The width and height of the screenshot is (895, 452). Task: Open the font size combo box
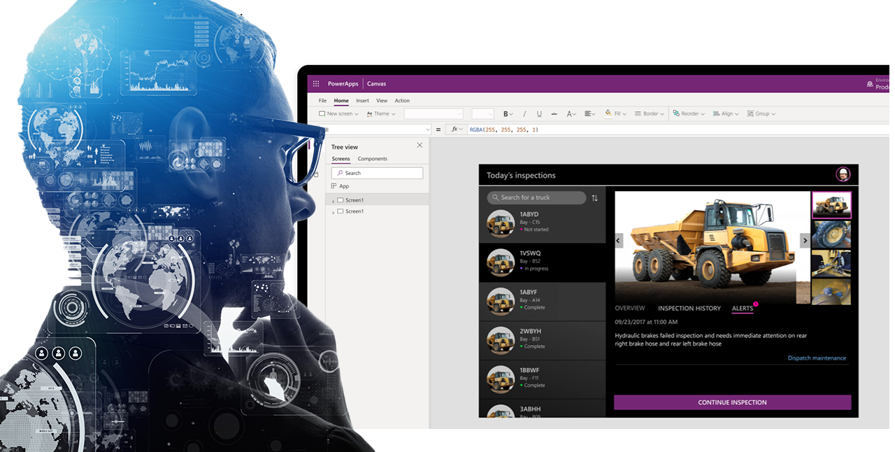point(482,113)
